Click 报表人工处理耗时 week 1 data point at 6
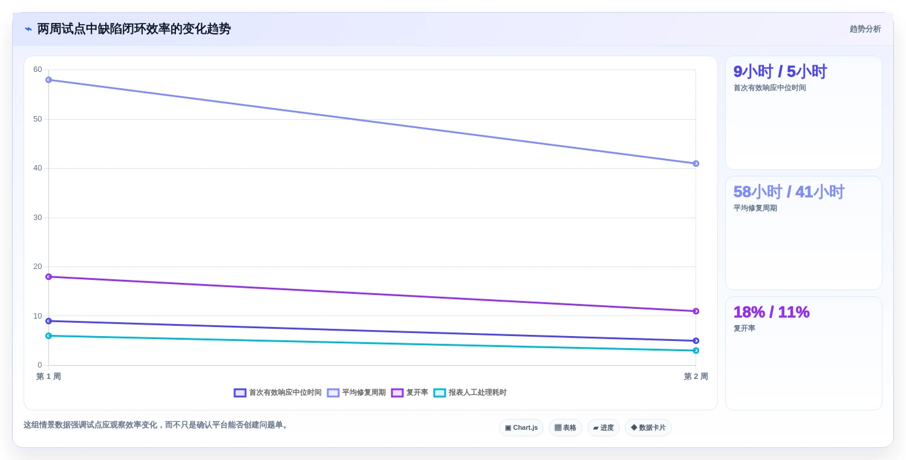This screenshot has height=460, width=906. 48,335
